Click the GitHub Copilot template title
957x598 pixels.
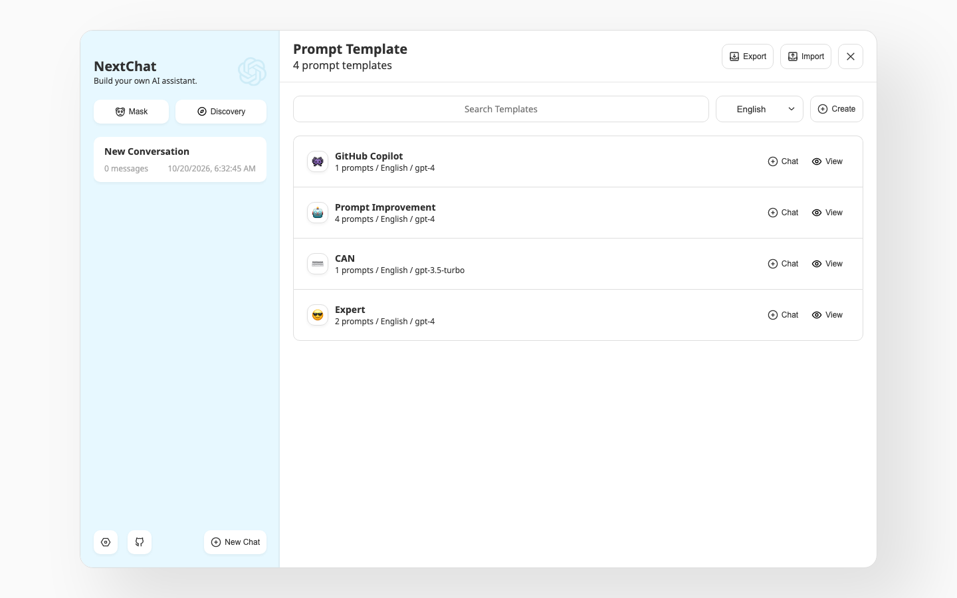pos(369,156)
